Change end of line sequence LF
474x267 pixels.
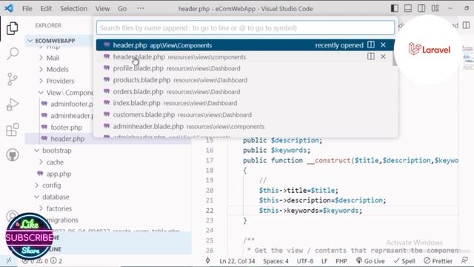pos(324,260)
